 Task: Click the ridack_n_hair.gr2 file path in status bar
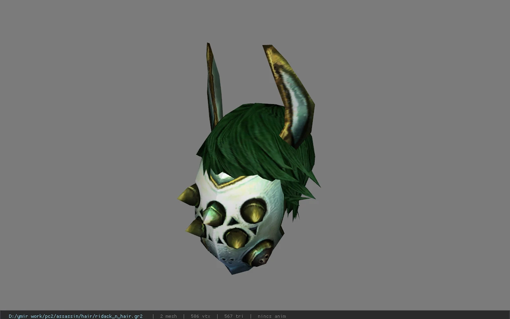pyautogui.click(x=76, y=316)
